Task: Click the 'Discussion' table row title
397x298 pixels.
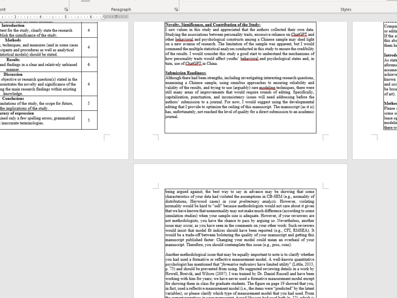Action: click(x=13, y=75)
